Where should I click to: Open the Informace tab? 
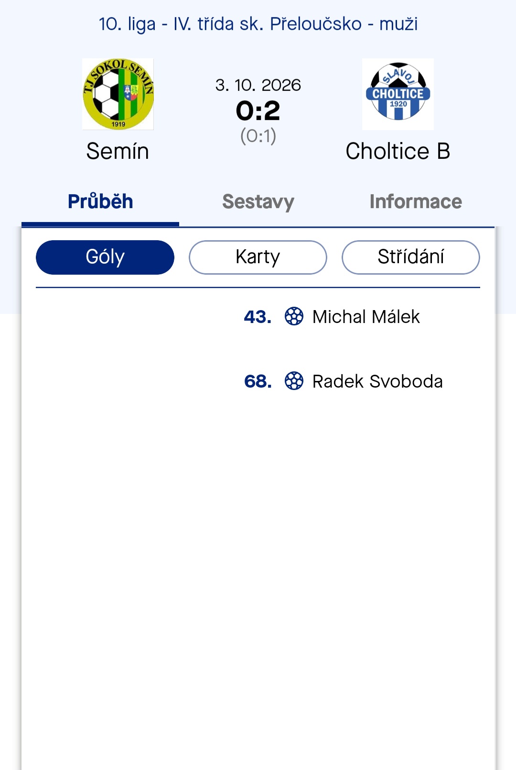(416, 201)
